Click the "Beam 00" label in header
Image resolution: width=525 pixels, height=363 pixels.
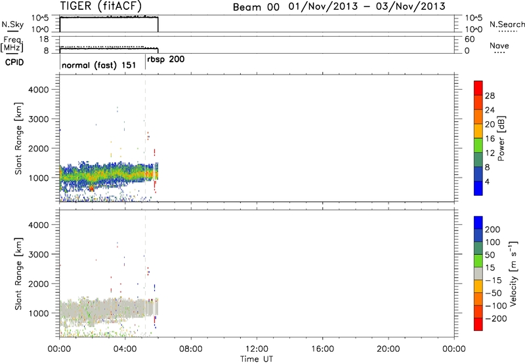256,7
